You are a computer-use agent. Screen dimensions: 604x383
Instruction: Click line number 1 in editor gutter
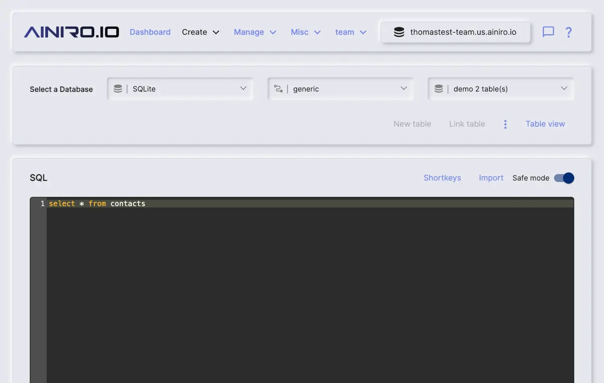[42, 204]
